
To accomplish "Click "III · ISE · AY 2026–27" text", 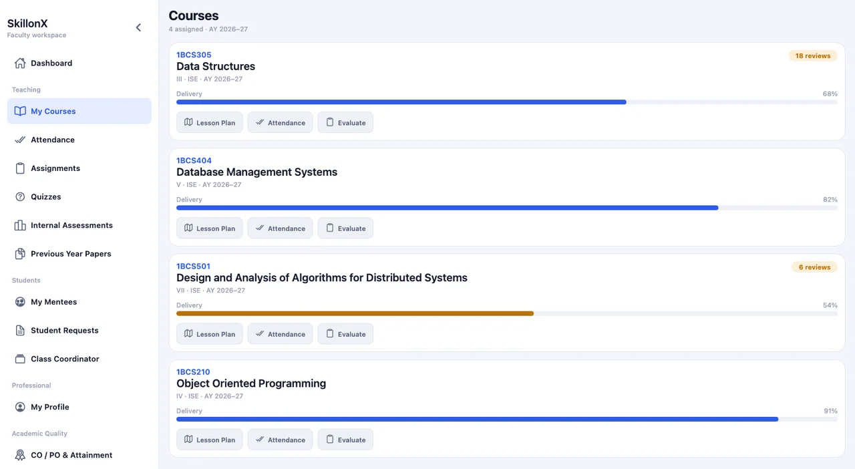I will pyautogui.click(x=209, y=79).
